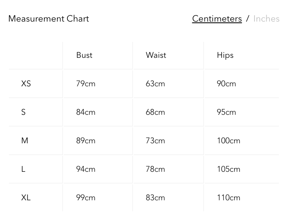This screenshot has width=287, height=219.
Task: Click the Measurement Chart heading
Action: click(x=48, y=19)
